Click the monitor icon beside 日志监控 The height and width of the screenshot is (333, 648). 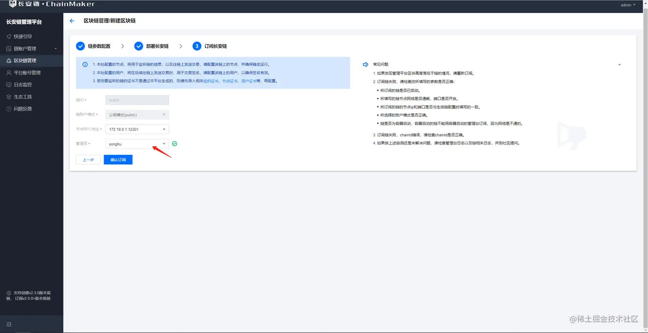9,85
